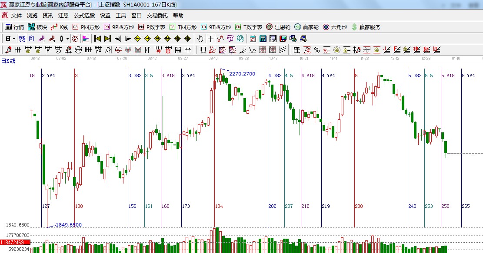The image size is (483, 253).
Task: Open the 行情 market quotes view
Action: (14, 27)
